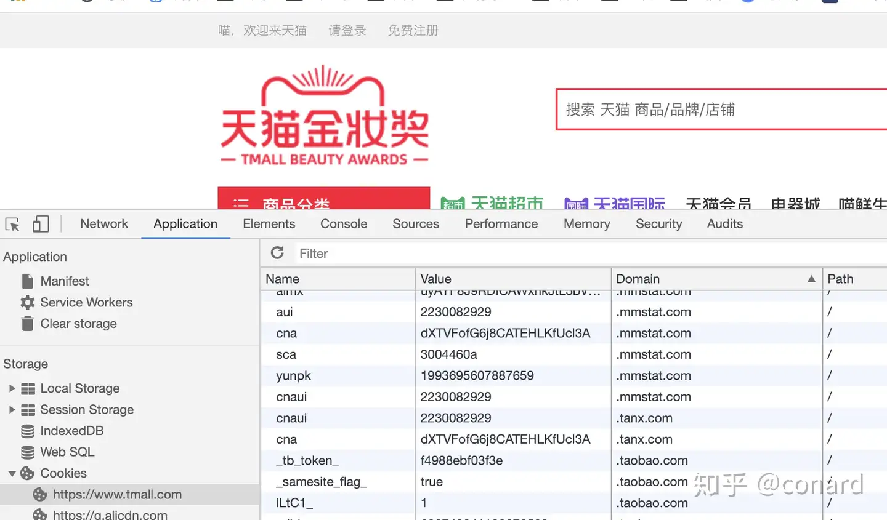Open the Performance tab
Screen dimensions: 887x520
click(x=501, y=224)
